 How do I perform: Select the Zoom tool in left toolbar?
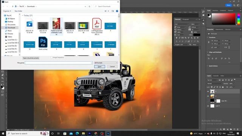(3, 78)
